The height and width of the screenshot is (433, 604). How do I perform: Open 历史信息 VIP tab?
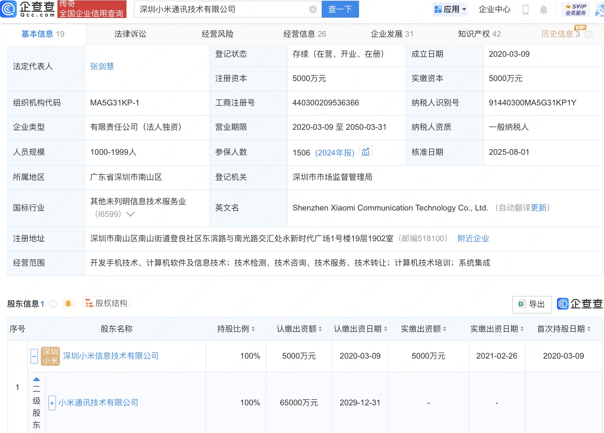tap(561, 34)
